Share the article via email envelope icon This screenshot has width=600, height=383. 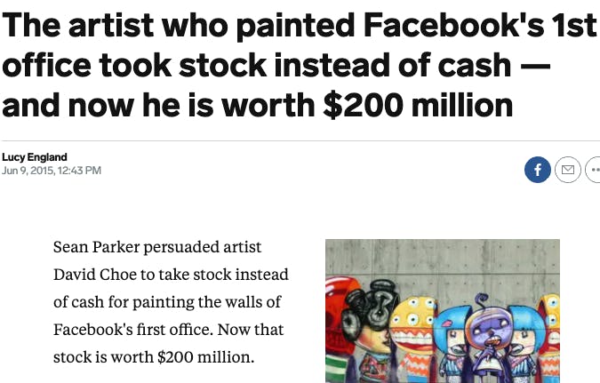(x=568, y=170)
